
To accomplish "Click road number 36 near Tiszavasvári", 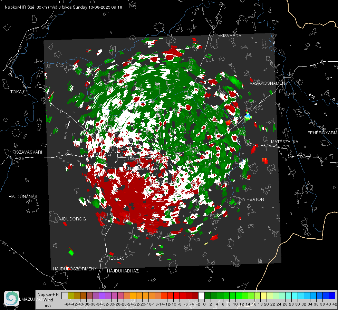I will coord(21,158).
